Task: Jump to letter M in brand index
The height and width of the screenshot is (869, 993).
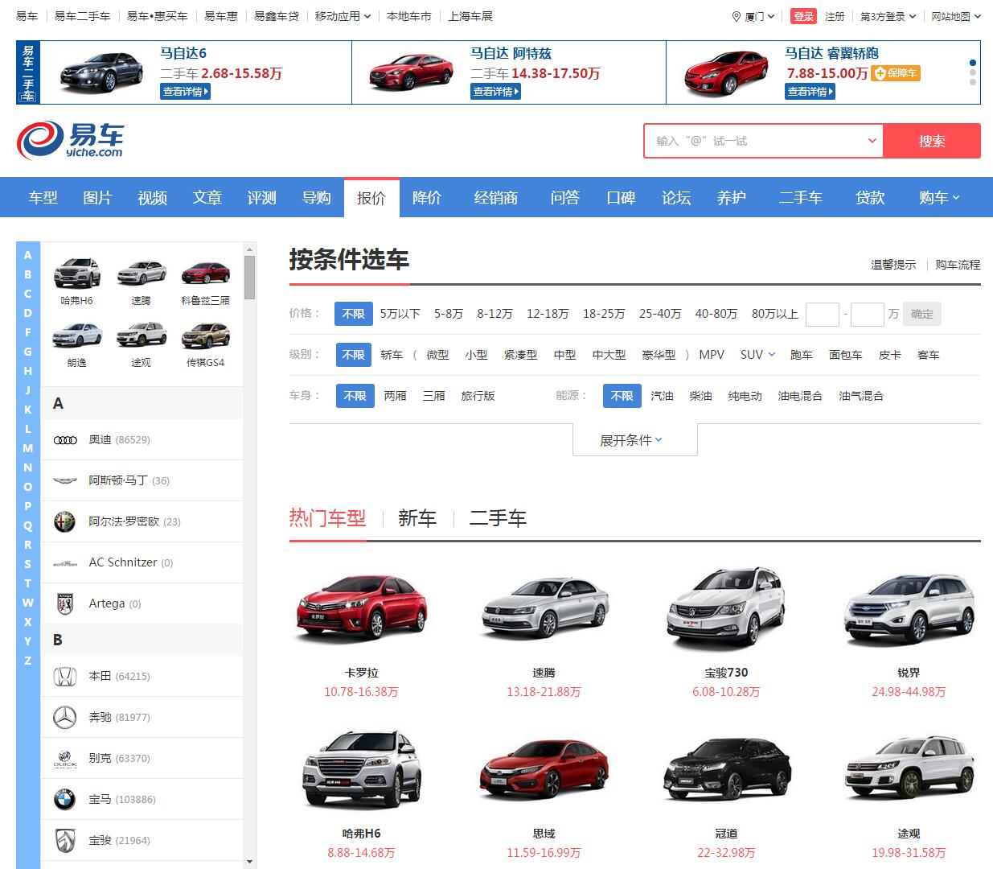Action: (28, 448)
